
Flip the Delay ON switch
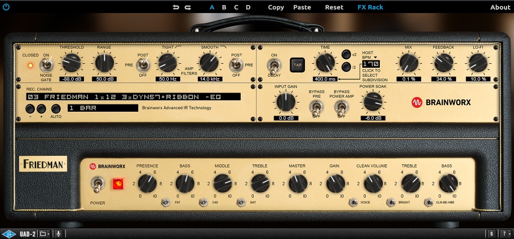274,67
